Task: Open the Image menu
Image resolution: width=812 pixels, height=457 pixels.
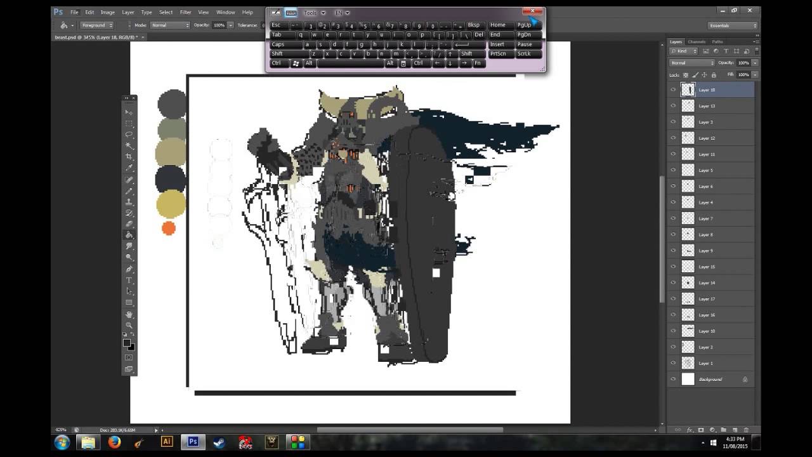Action: (x=108, y=12)
